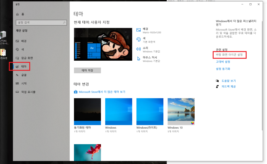Maximize the 설정 window
This screenshot has height=164, width=267.
tap(250, 4)
